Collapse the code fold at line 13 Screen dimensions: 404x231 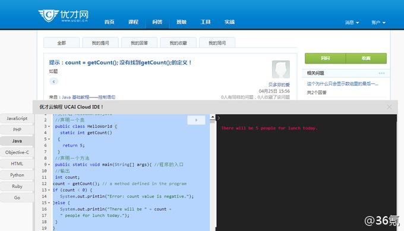[x=49, y=190]
